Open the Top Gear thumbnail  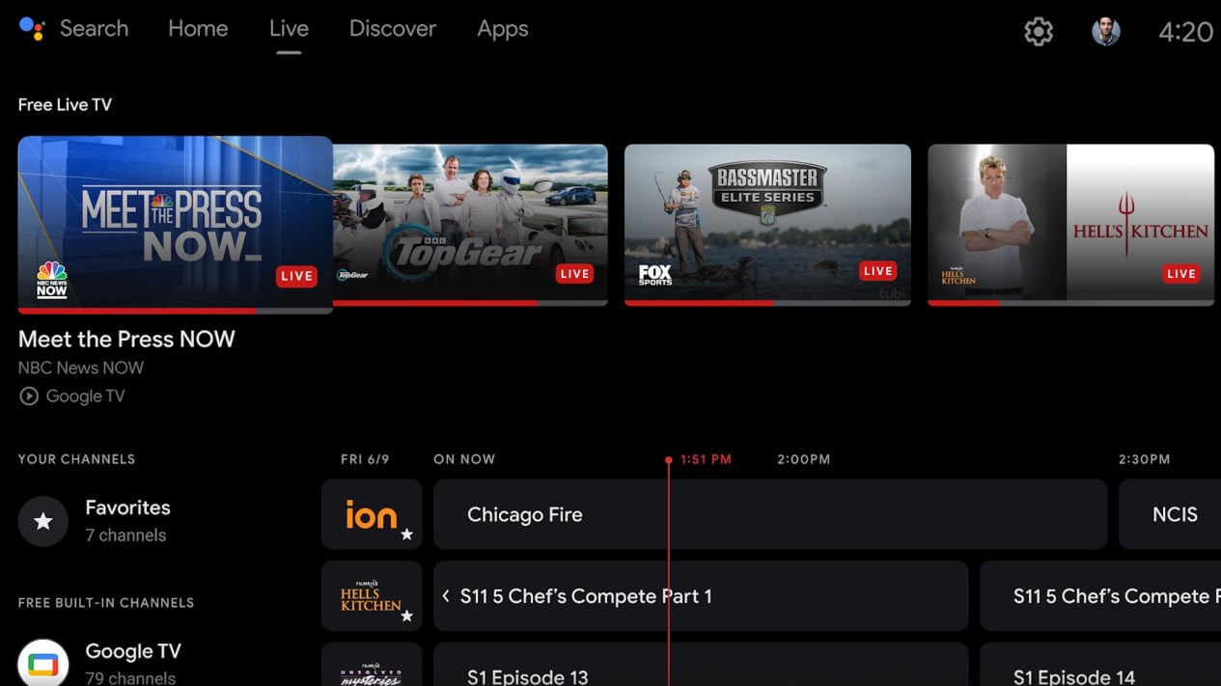pos(470,224)
